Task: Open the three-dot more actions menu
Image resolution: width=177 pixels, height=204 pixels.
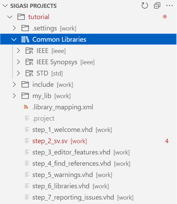Action: 169,5
